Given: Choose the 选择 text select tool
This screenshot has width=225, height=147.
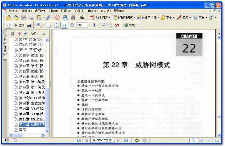Looking at the screenshot, I should click(x=19, y=25).
